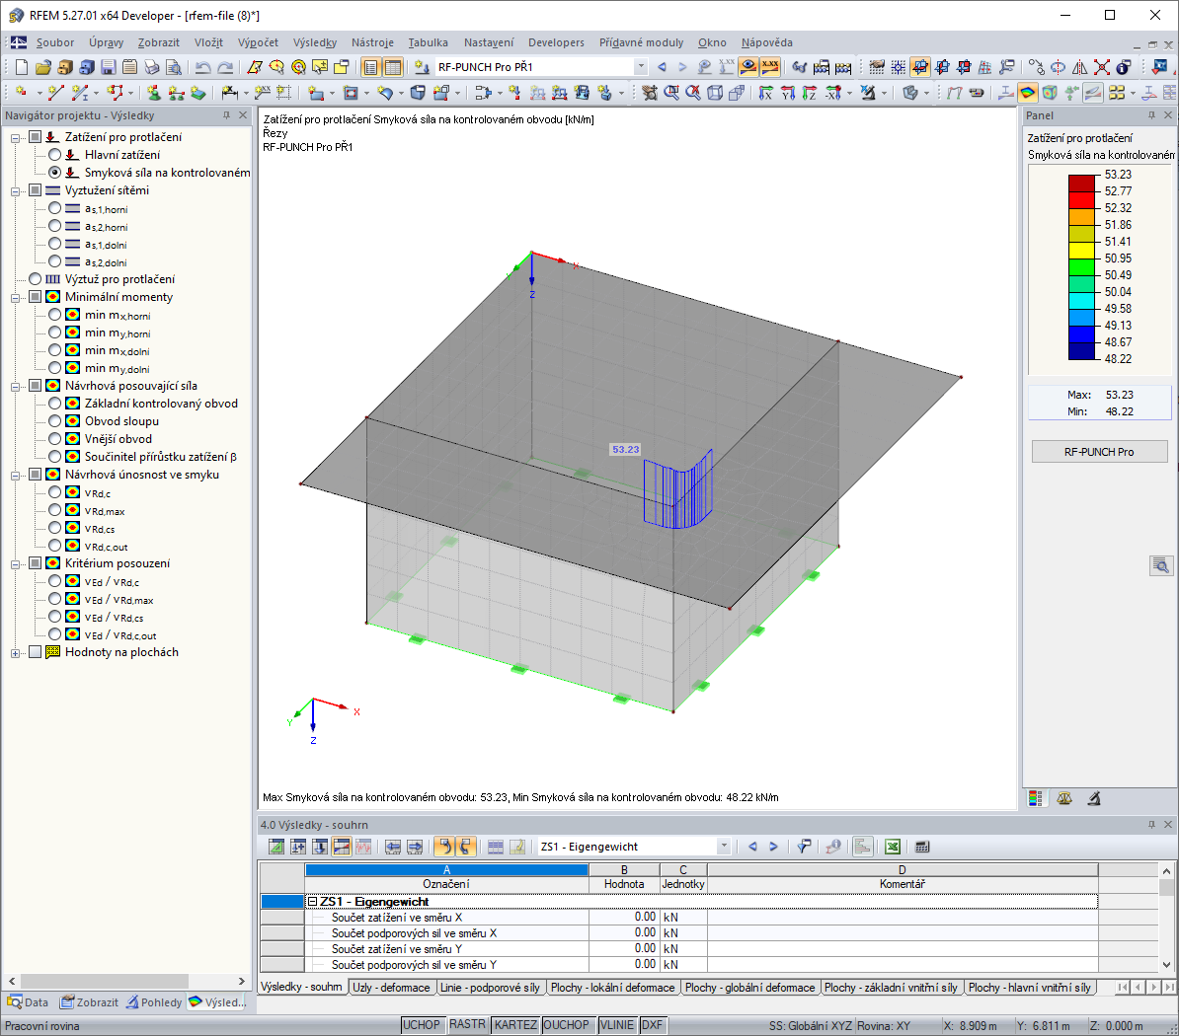Click the green 50.49 legend color swatch
Image resolution: width=1179 pixels, height=1036 pixels.
point(1082,267)
